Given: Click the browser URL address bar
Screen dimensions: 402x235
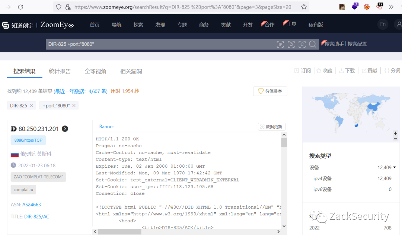Looking at the screenshot, I should pyautogui.click(x=182, y=7).
